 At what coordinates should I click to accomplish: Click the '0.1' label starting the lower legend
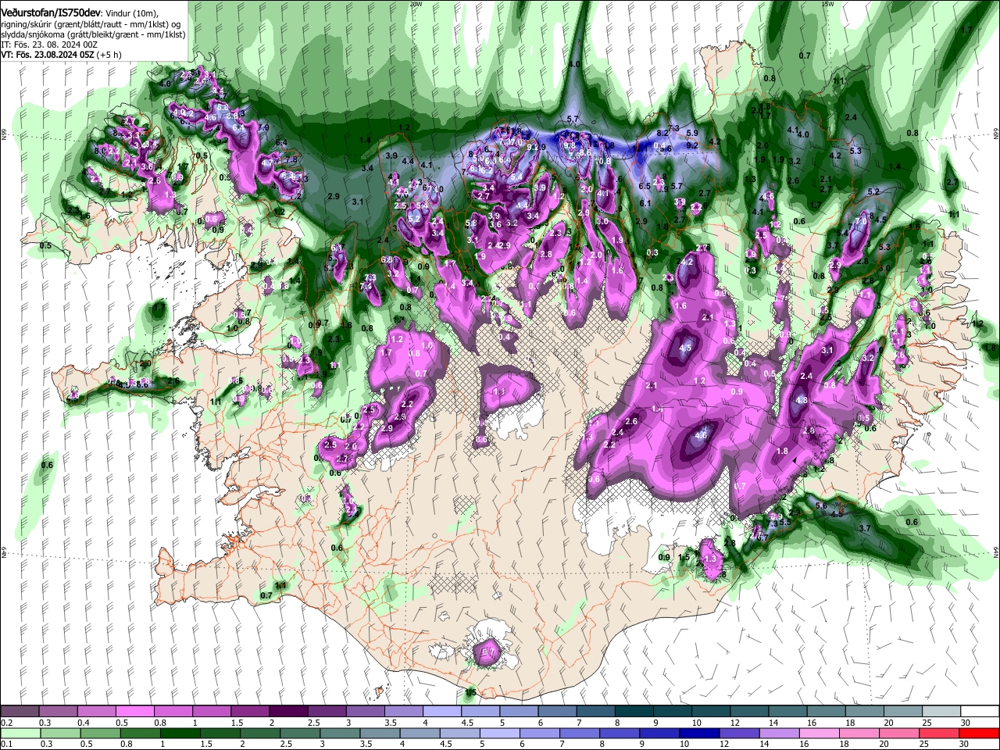5,744
